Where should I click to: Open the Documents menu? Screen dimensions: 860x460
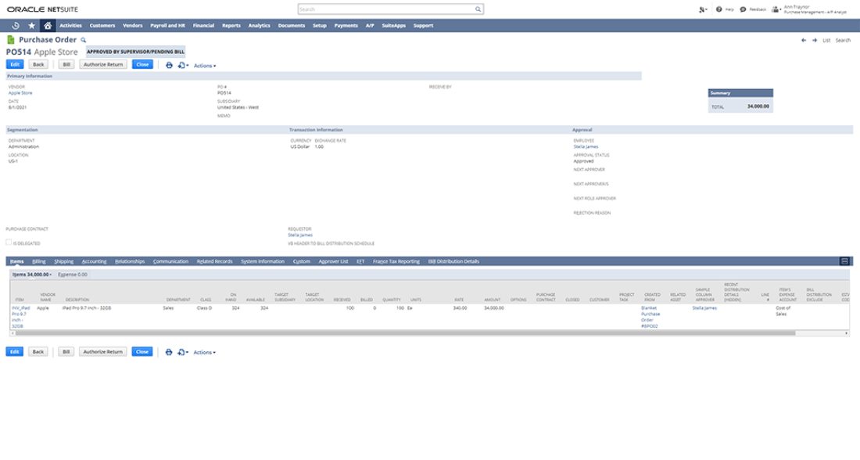point(292,25)
